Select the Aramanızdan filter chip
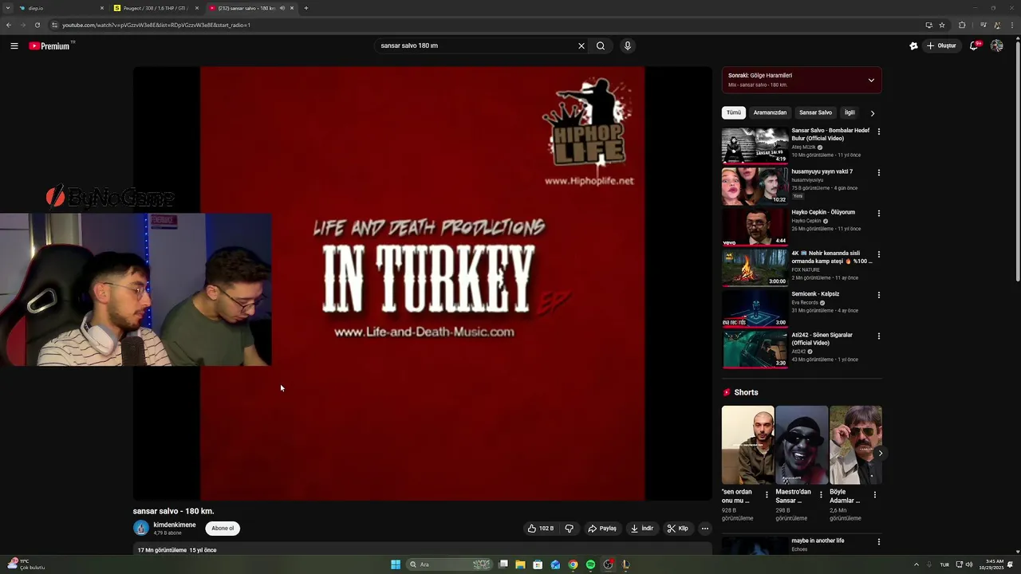 click(770, 112)
